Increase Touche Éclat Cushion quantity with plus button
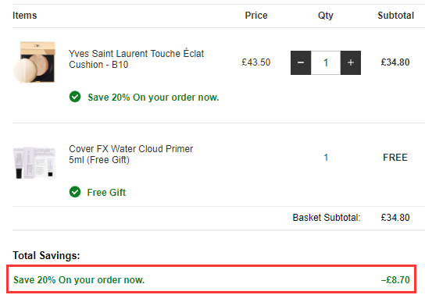Image resolution: width=425 pixels, height=302 pixels. [351, 62]
